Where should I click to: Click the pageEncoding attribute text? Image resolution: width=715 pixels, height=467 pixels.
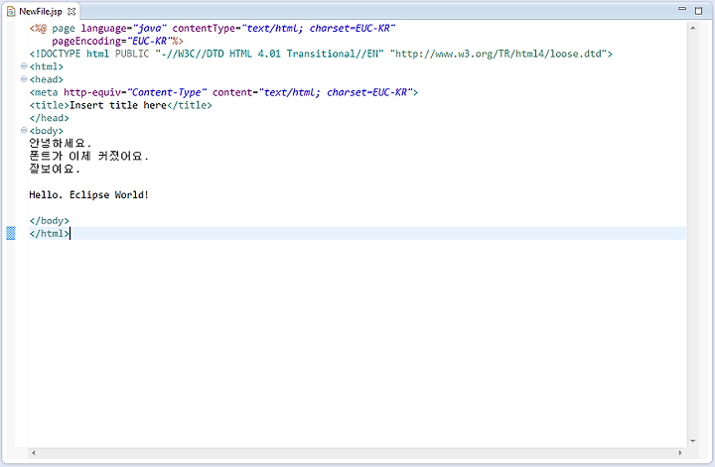point(88,41)
